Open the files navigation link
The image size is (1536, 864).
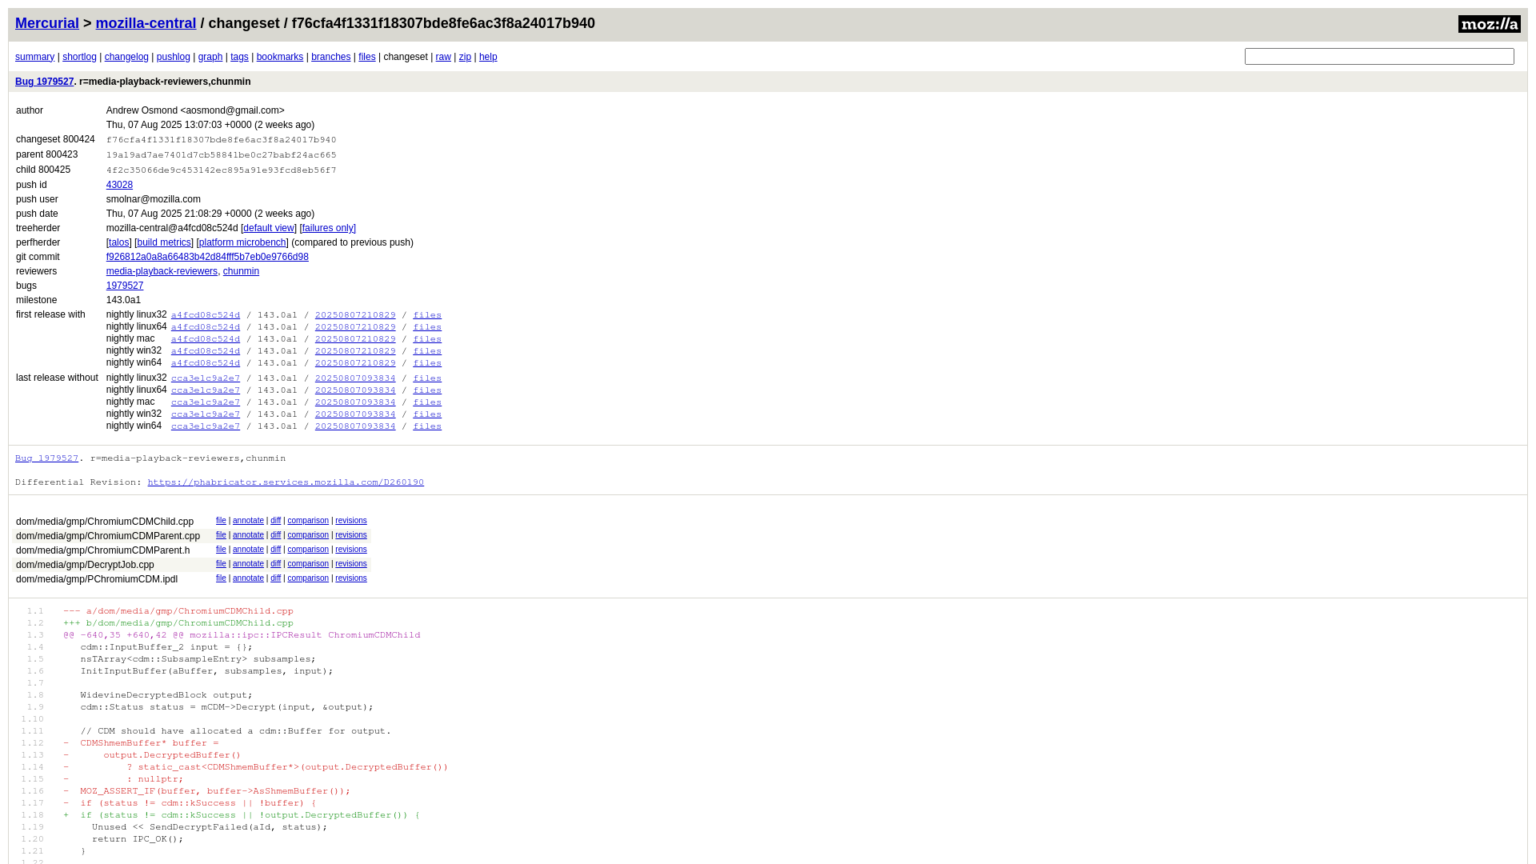[x=367, y=57]
